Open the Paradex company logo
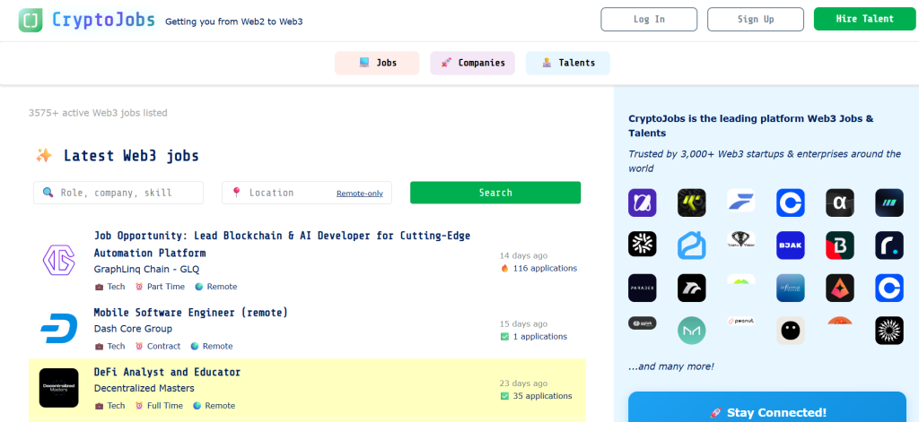This screenshot has width=919, height=422. point(643,288)
